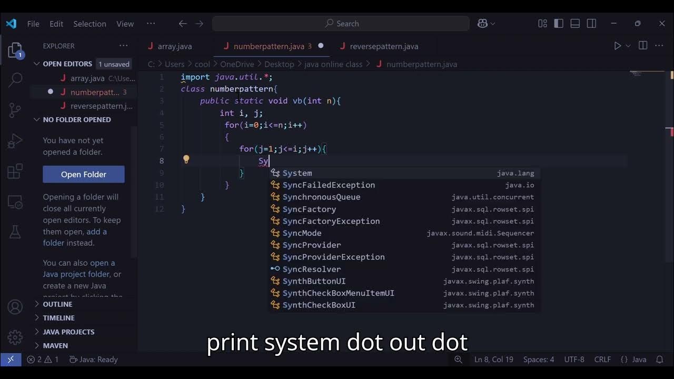Viewport: 674px width, 379px height.
Task: Open the Explorer view in activity bar
Action: click(x=15, y=51)
